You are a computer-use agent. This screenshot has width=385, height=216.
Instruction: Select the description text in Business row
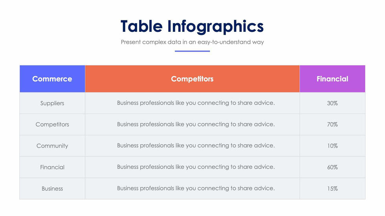pos(196,188)
